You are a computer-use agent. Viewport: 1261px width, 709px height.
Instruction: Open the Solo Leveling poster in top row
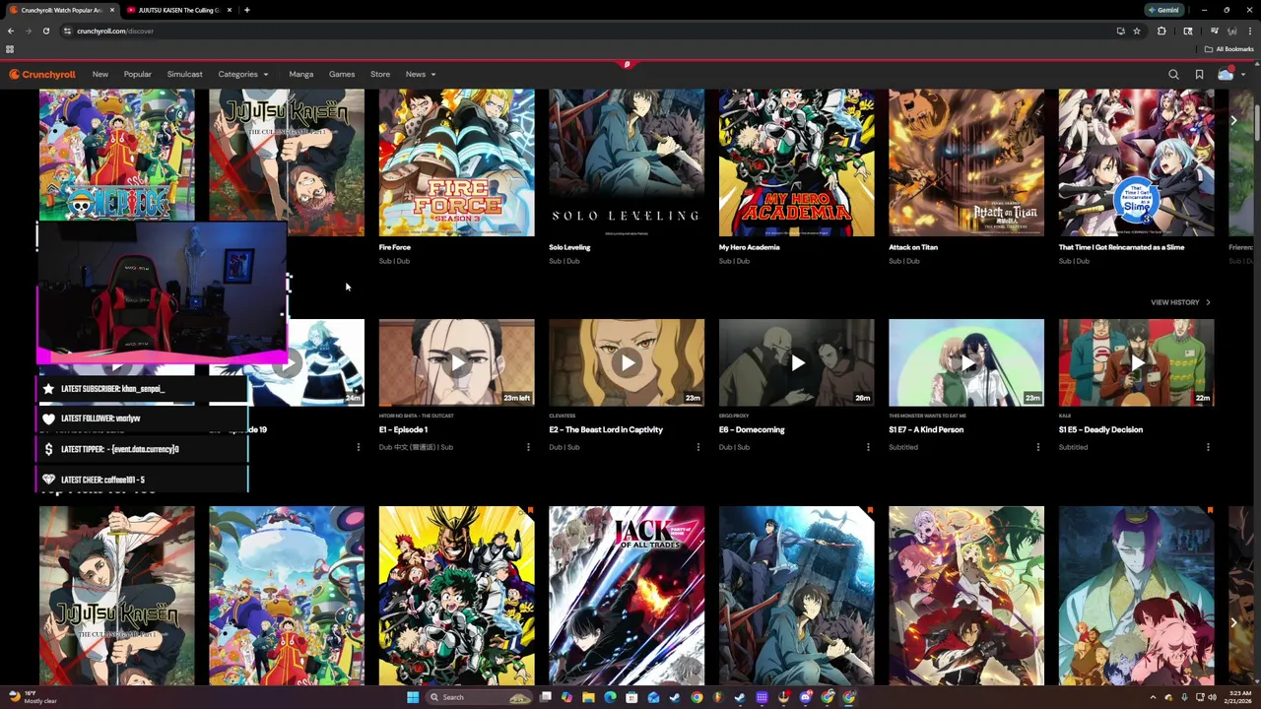627,162
